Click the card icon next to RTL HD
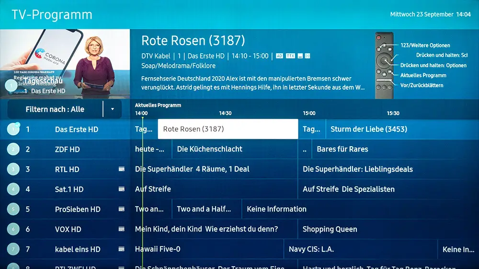Image resolution: width=479 pixels, height=269 pixels. tap(122, 169)
